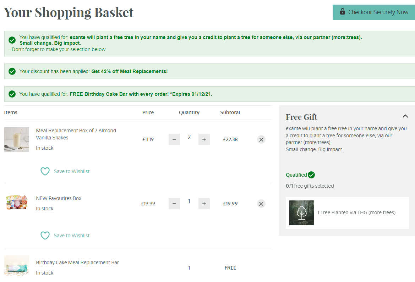Click the heart icon under NEW Favourites Box

45,236
